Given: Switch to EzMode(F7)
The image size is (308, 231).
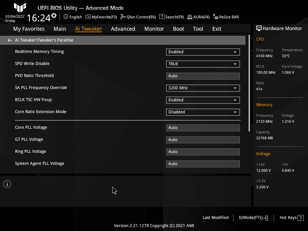Looking at the screenshot, I should [x=253, y=218].
